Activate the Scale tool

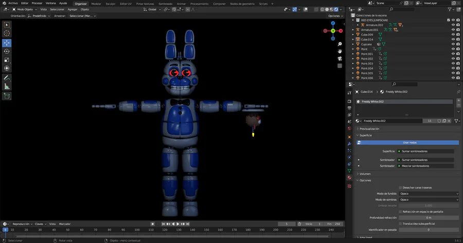click(7, 60)
